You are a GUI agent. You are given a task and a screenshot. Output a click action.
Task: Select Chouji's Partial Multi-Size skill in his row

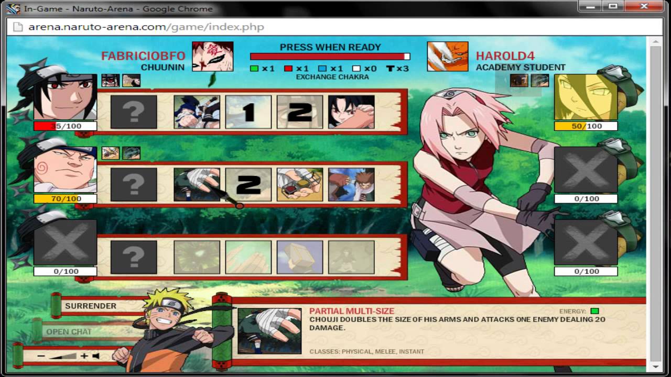[x=197, y=184]
